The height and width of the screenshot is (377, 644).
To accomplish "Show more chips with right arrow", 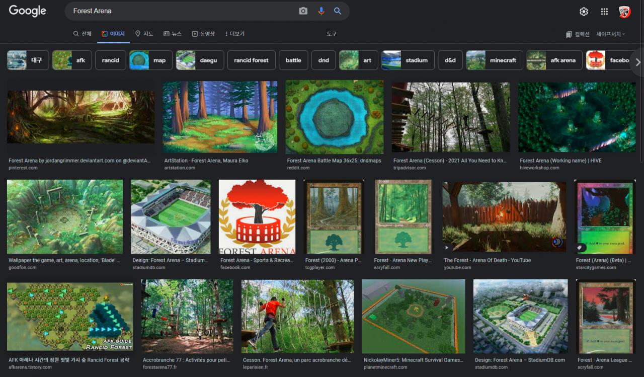I will [x=638, y=62].
